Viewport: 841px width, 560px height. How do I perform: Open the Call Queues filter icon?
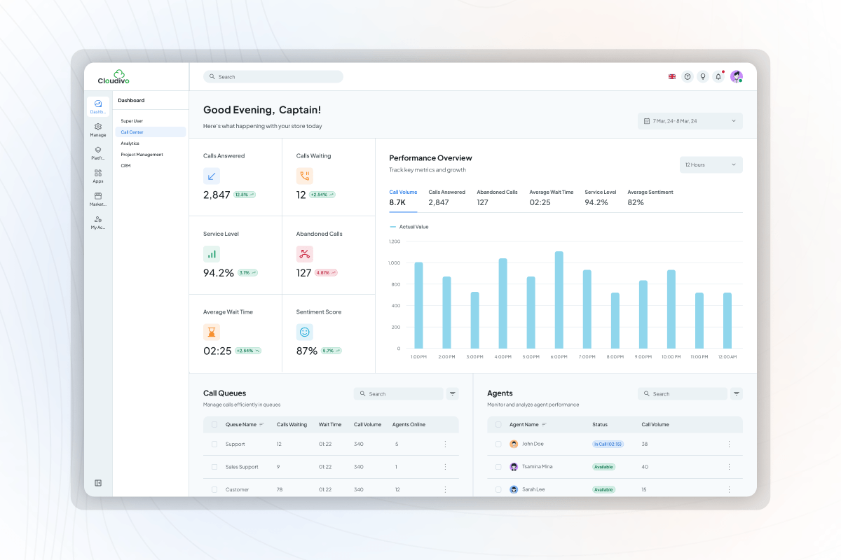[453, 394]
